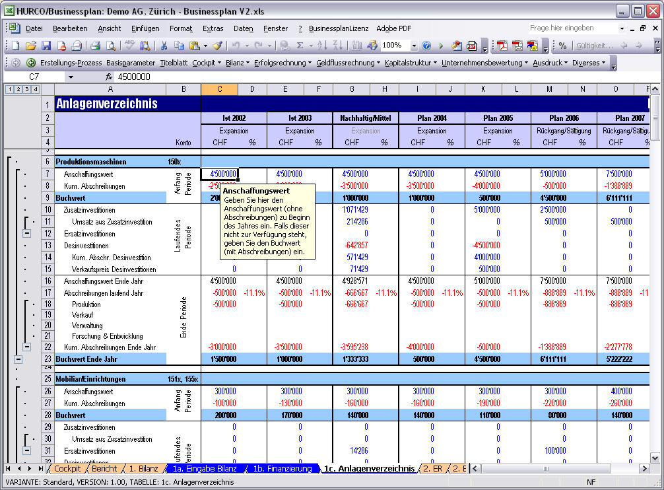
Task: Open the Extras menu
Action: (213, 28)
